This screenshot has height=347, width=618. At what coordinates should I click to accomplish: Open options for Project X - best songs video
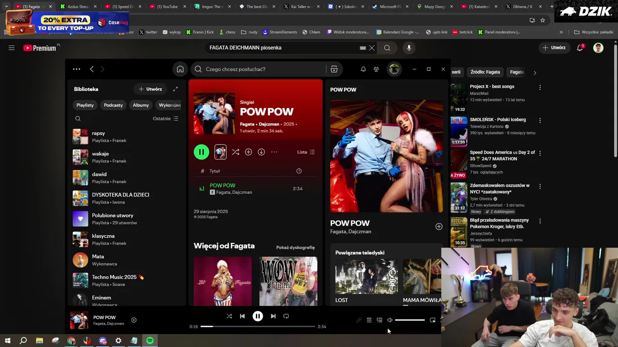coord(540,87)
